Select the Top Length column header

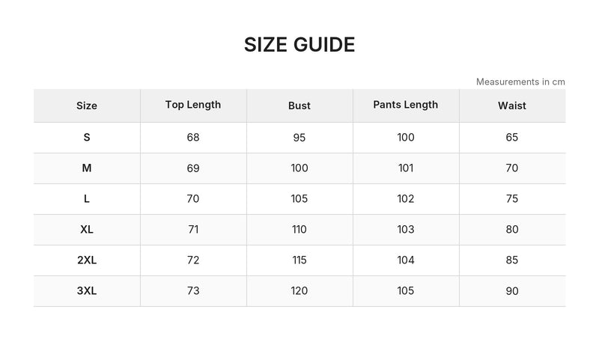(x=193, y=105)
